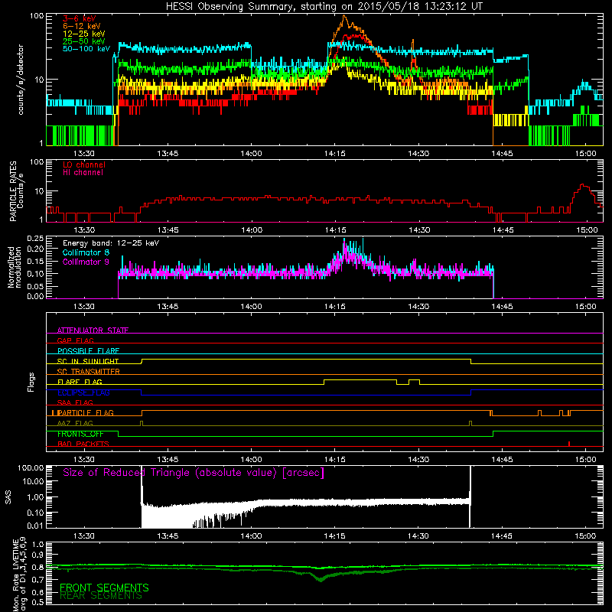The image size is (612, 612).
Task: Click the 14:00 tick label under particle rates panel
Action: (252, 230)
